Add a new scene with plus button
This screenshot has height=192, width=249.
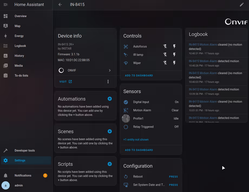point(110,131)
